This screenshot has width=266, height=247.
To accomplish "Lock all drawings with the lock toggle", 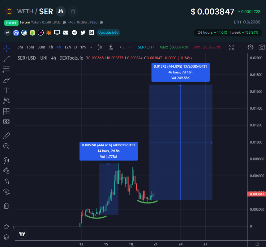I will (x=6, y=181).
